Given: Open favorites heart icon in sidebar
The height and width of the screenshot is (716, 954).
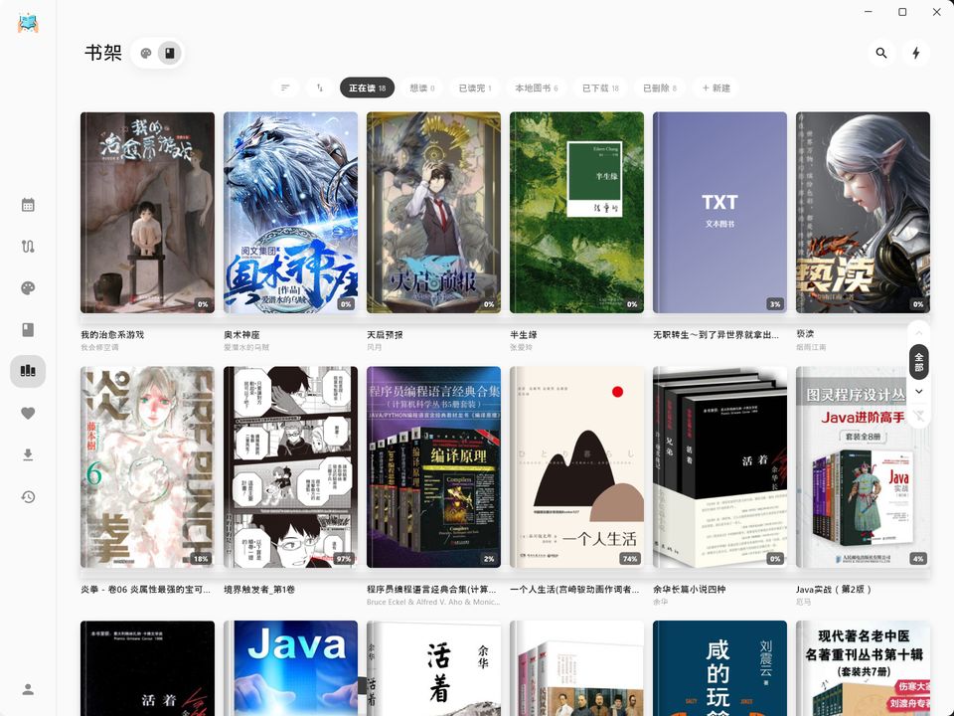Looking at the screenshot, I should tap(28, 414).
